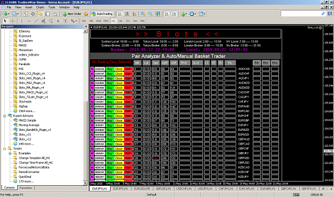
Task: Switch timeframe to MN
Action: tap(143, 21)
